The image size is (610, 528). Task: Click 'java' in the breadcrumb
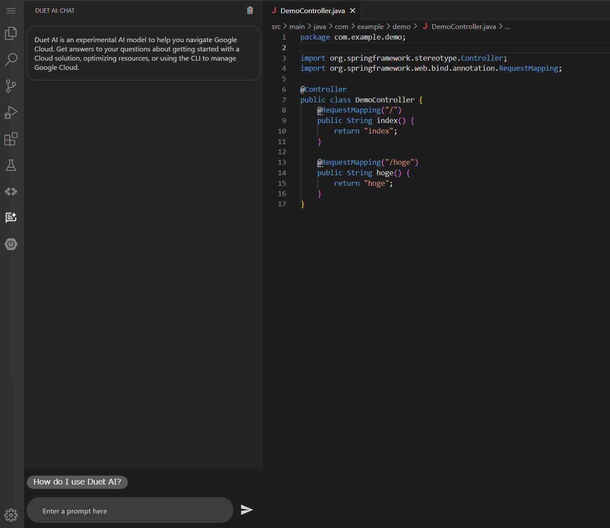pyautogui.click(x=320, y=27)
